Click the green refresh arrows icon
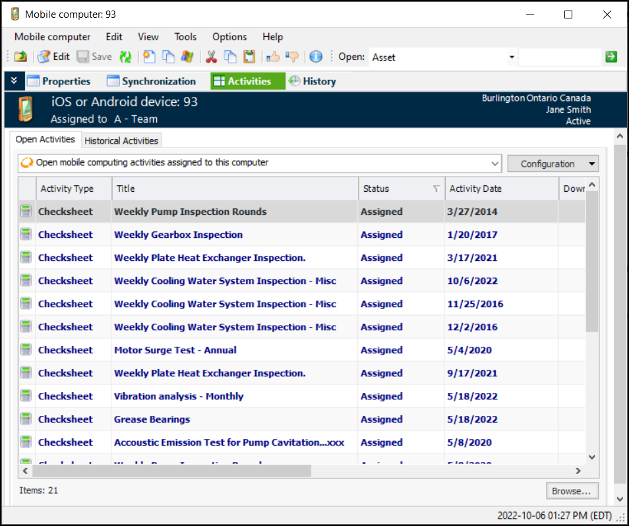Image resolution: width=629 pixels, height=526 pixels. tap(125, 57)
